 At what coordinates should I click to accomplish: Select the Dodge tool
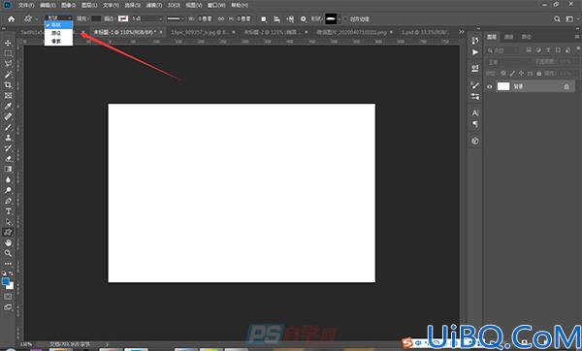tap(8, 190)
